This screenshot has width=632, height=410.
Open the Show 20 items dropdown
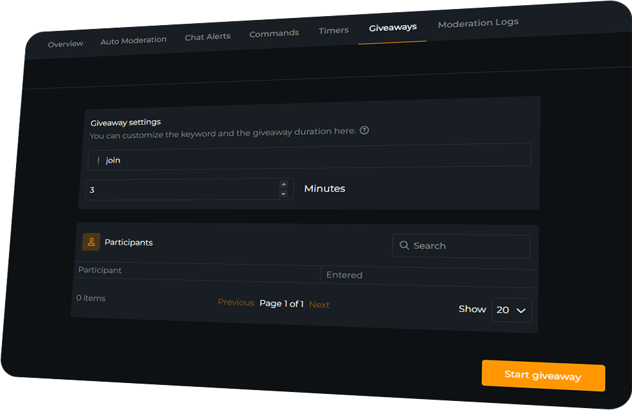coord(512,310)
